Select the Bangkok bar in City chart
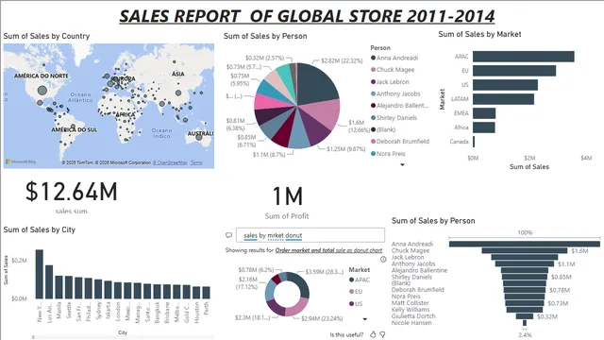 pos(158,292)
